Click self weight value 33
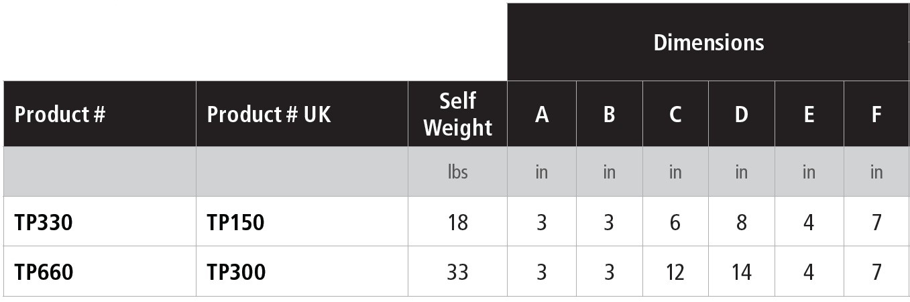The image size is (910, 302). click(458, 272)
